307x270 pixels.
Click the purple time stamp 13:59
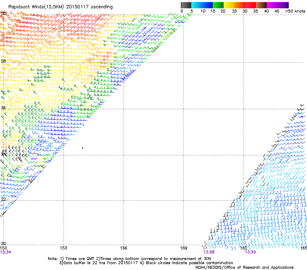click(x=251, y=252)
